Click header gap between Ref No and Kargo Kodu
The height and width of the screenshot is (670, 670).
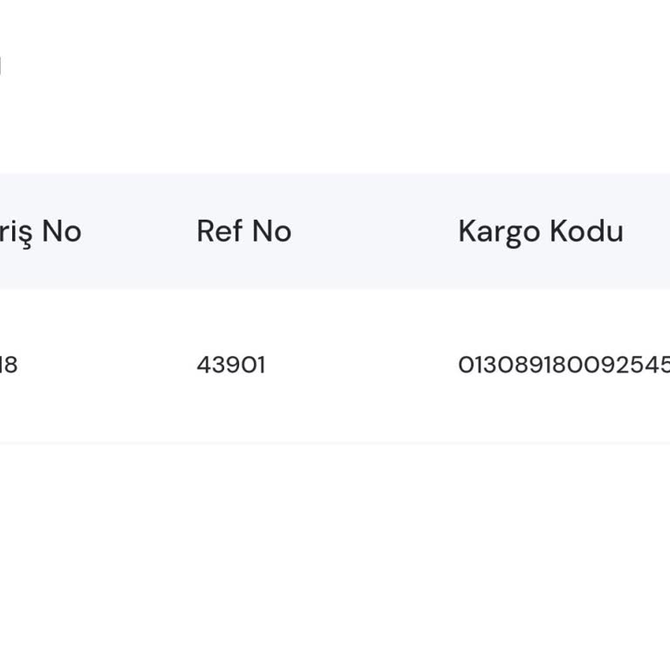pyautogui.click(x=375, y=231)
